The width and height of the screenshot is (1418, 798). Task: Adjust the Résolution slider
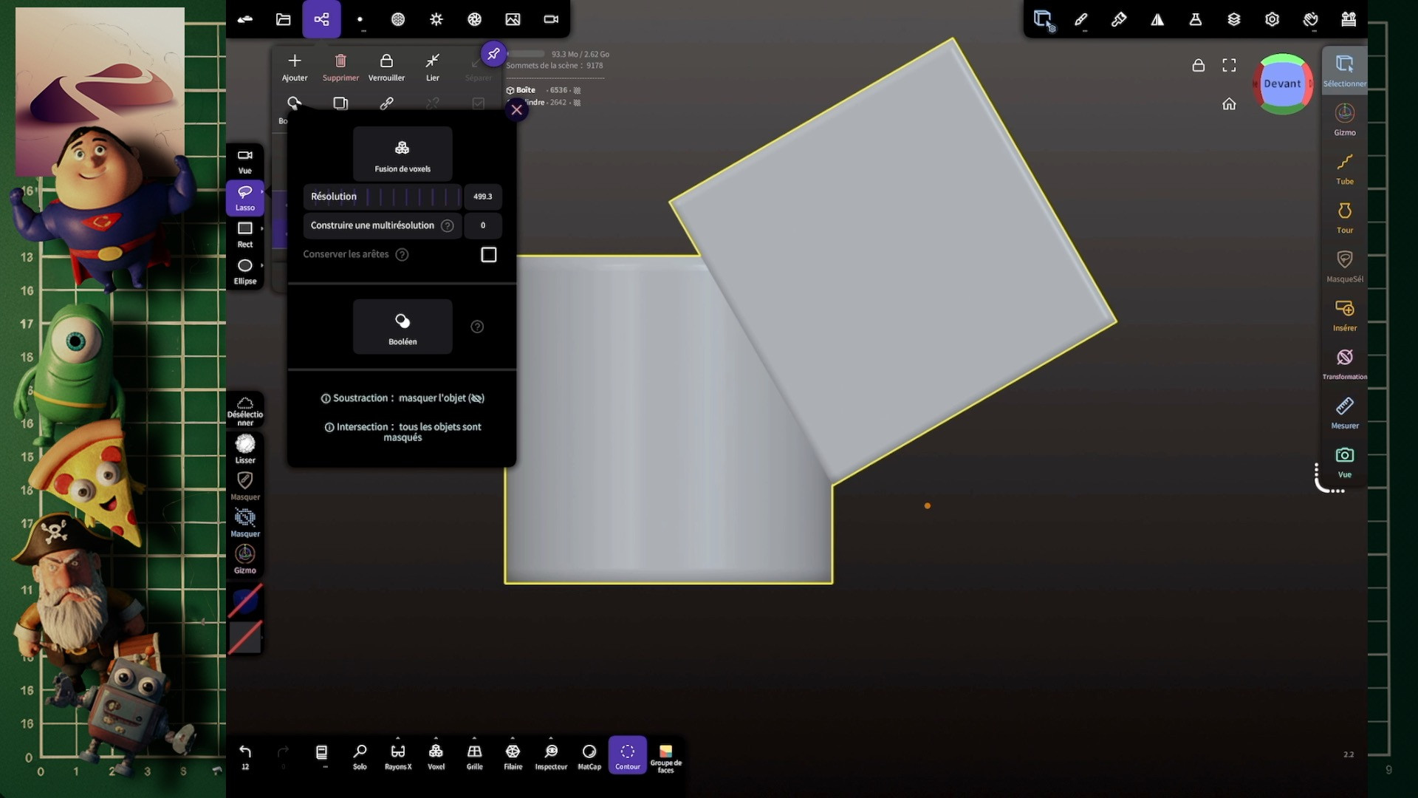tap(412, 197)
